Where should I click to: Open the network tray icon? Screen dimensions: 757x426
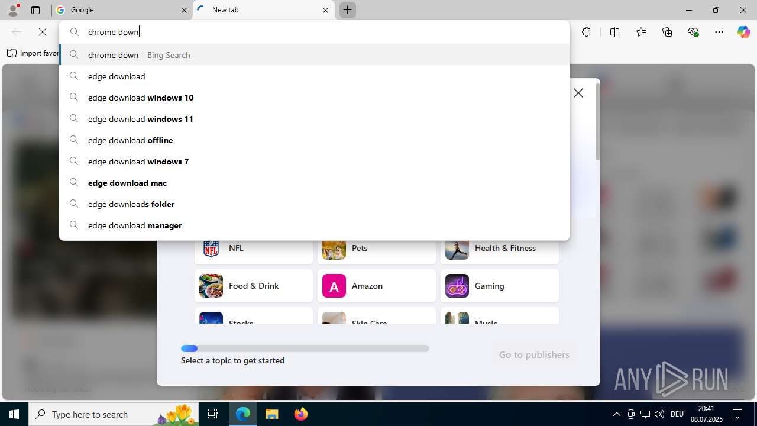pos(645,414)
